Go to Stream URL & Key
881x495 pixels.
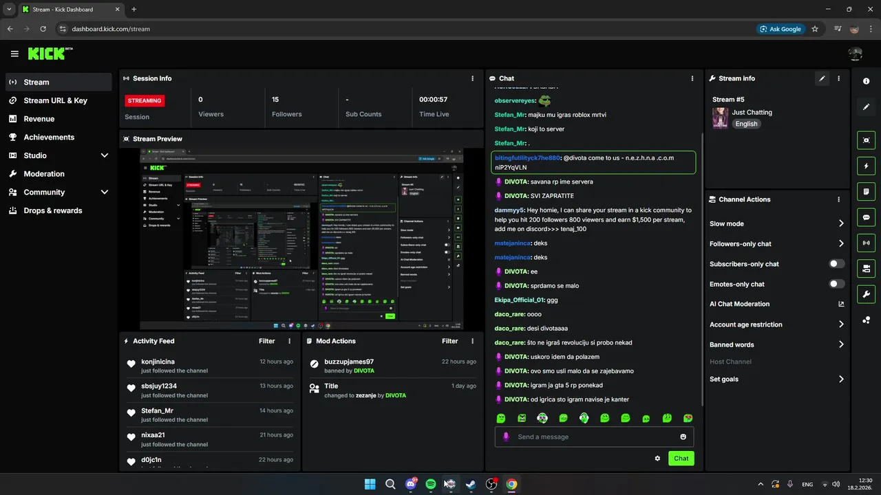tap(59, 100)
